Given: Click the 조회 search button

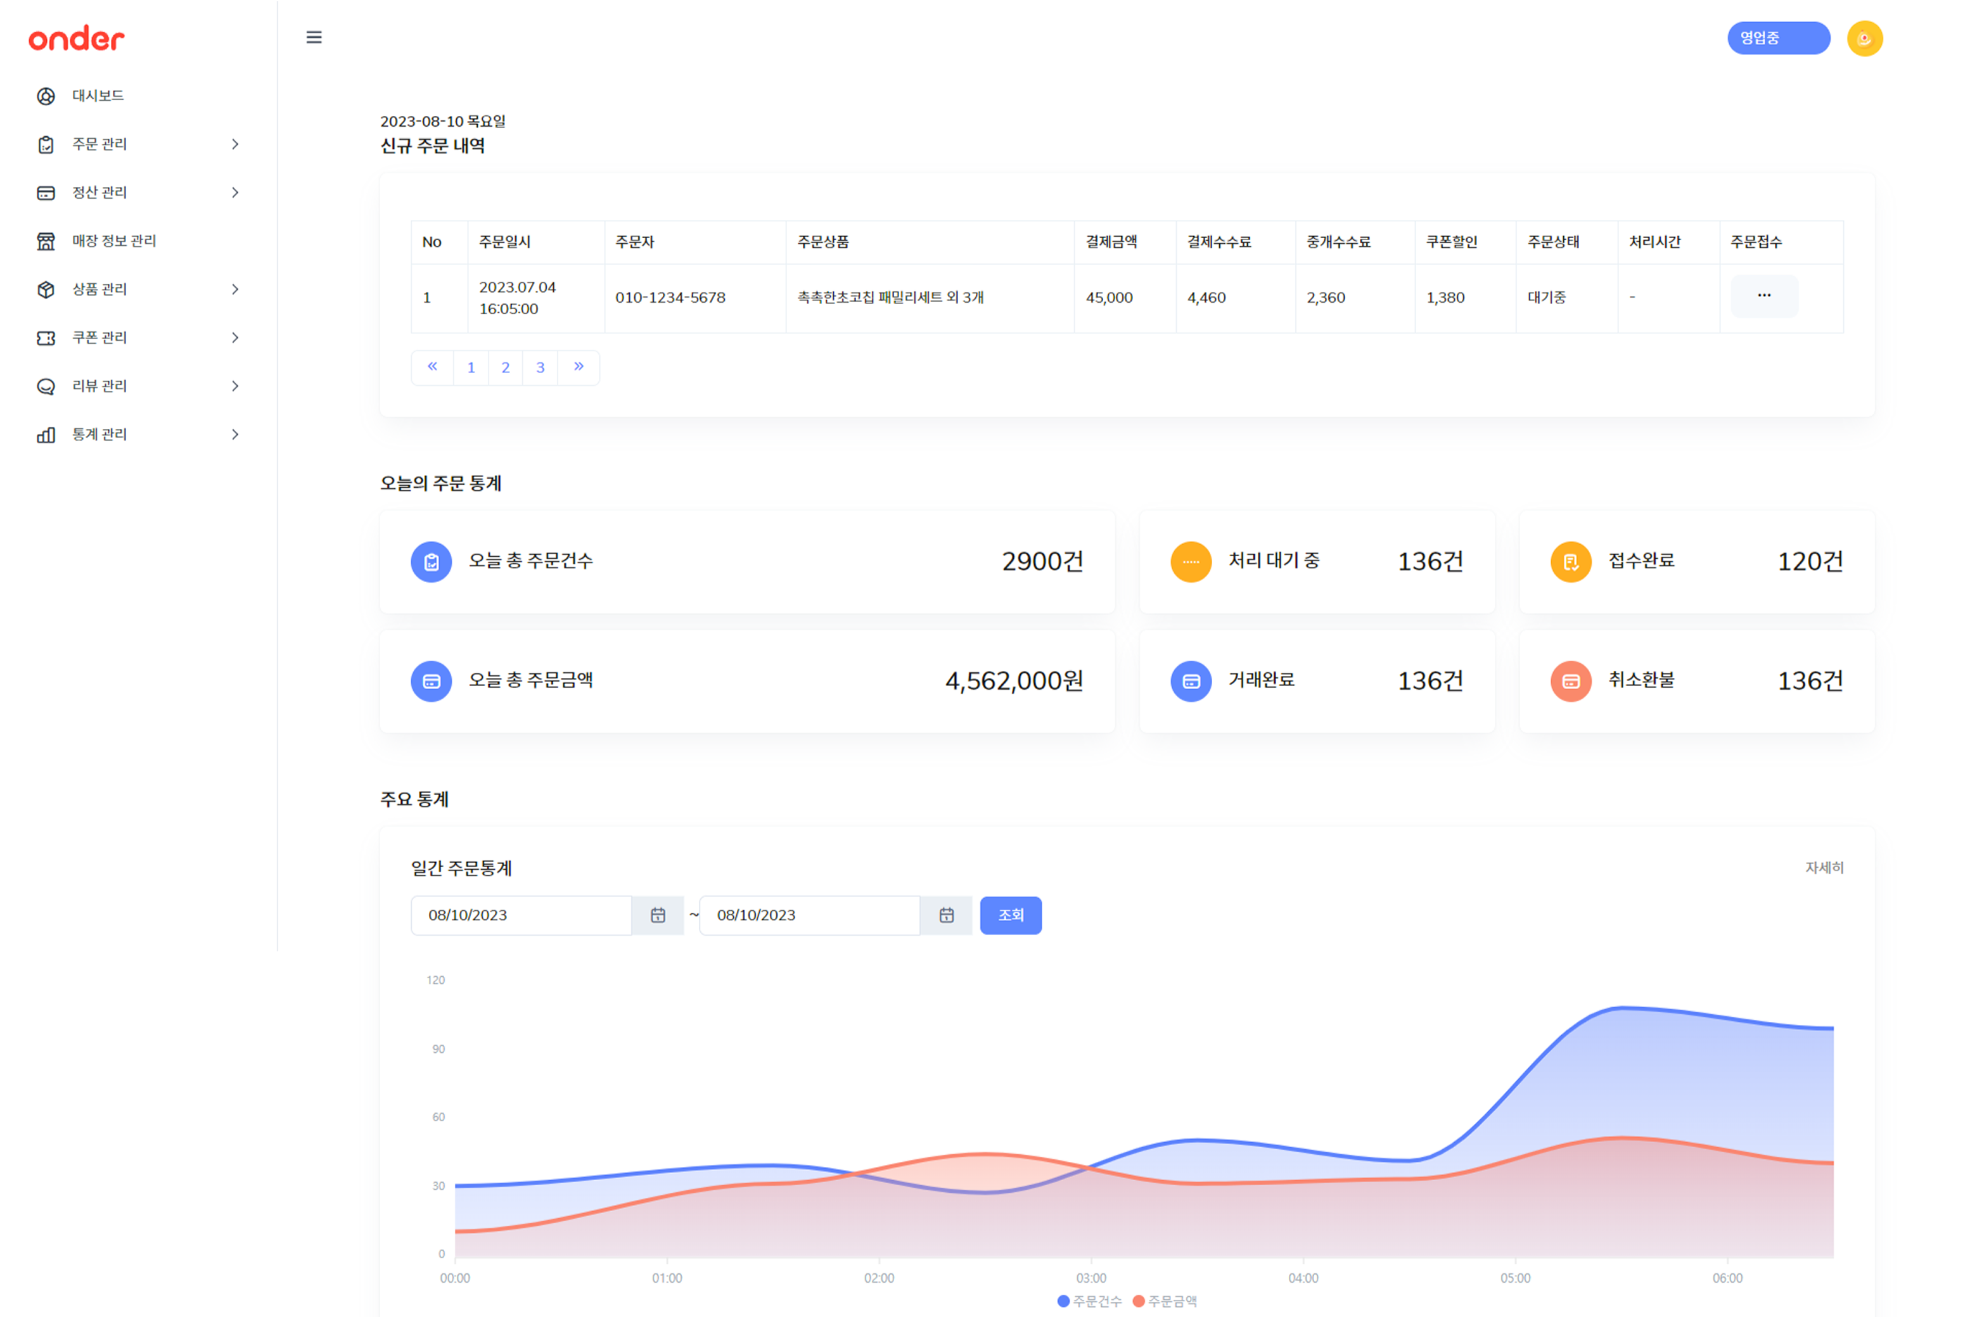Looking at the screenshot, I should [x=1010, y=915].
